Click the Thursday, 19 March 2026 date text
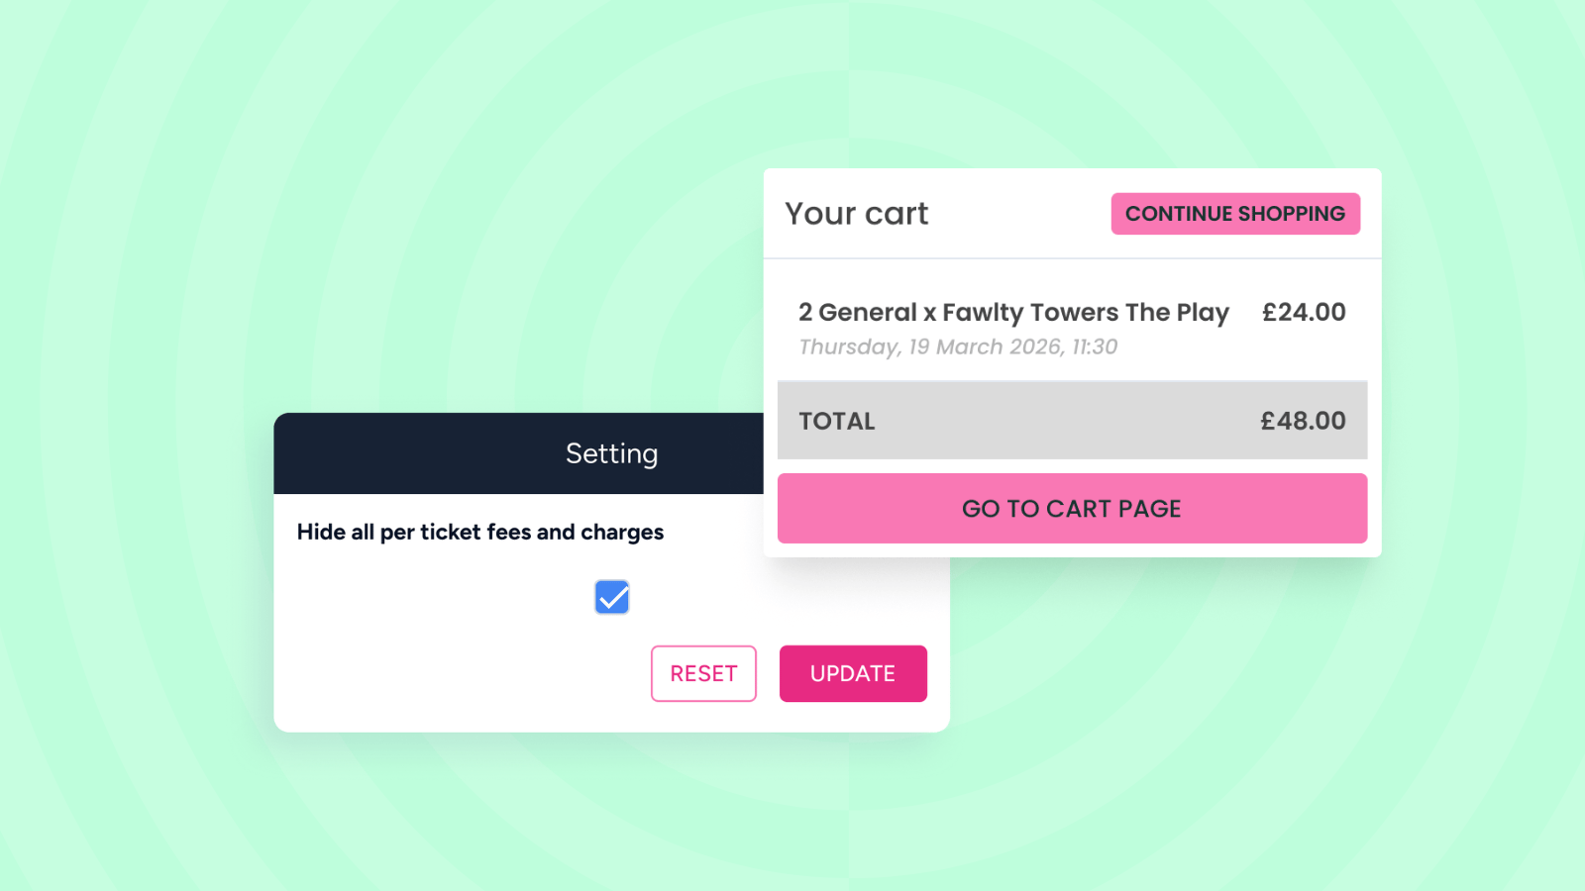The image size is (1585, 891). pyautogui.click(x=931, y=346)
